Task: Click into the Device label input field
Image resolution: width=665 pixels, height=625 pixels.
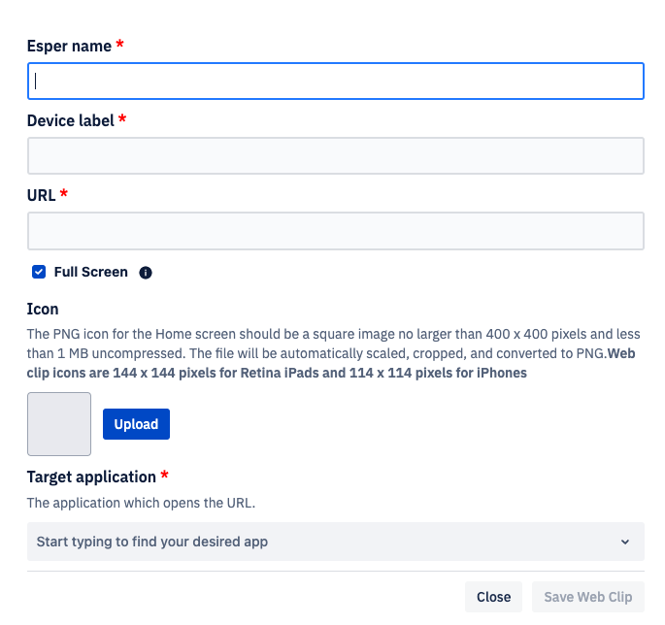Action: [336, 155]
